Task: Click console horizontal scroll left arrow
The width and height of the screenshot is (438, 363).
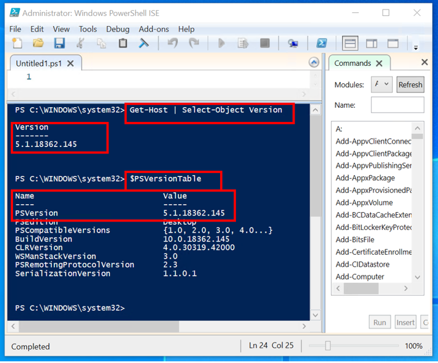Action: [13, 326]
